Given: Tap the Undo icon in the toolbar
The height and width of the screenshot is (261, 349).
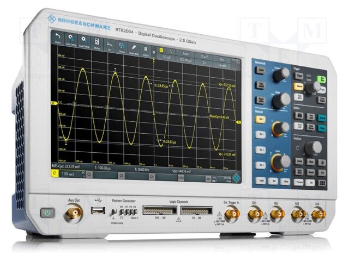Looking at the screenshot, I should pyautogui.click(x=59, y=39).
